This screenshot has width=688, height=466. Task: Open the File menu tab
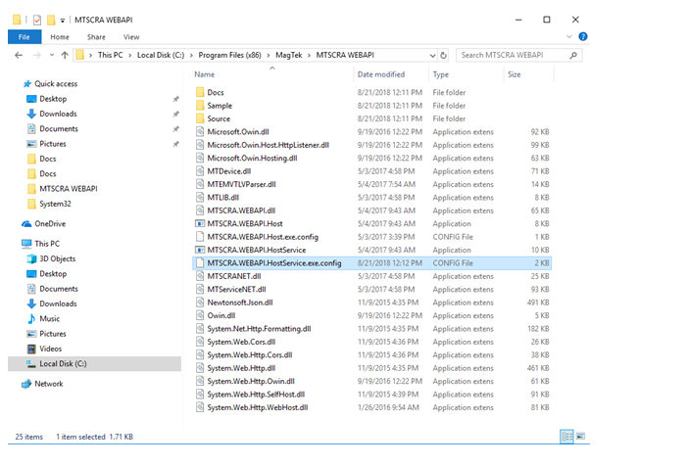click(x=24, y=36)
